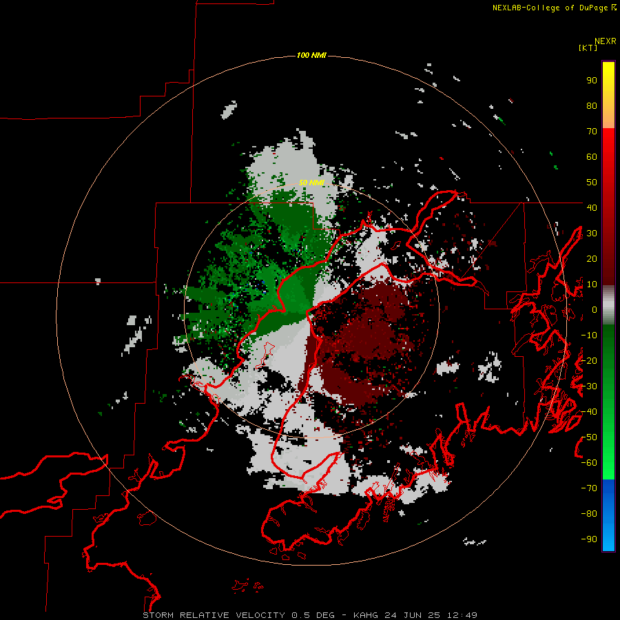The width and height of the screenshot is (620, 620).
Task: Click the Storm Relative Velocity caption text
Action: tap(310, 615)
